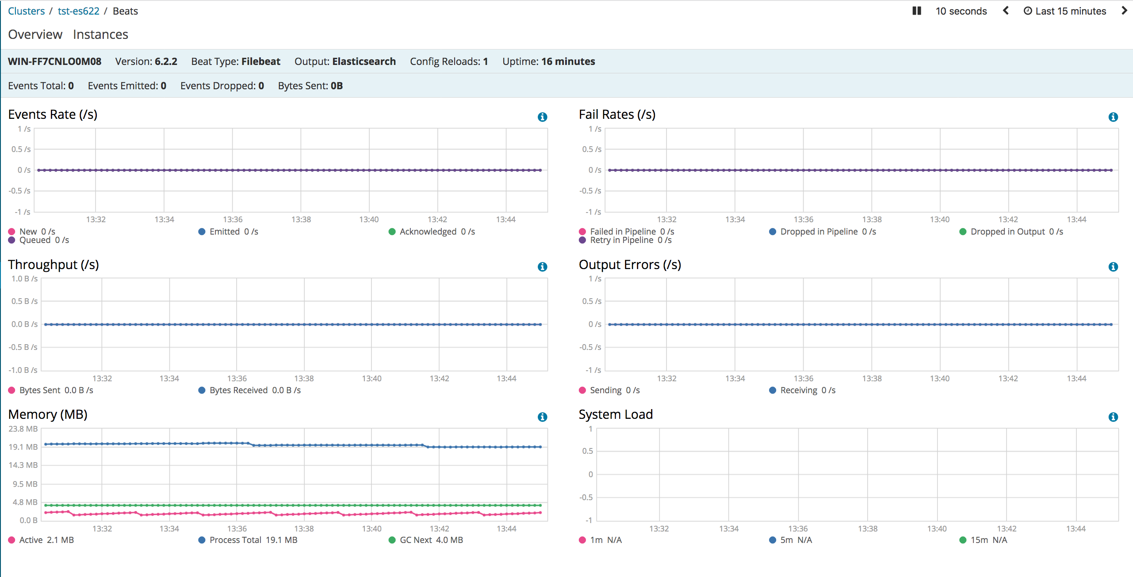Select the Overview tab

click(35, 34)
